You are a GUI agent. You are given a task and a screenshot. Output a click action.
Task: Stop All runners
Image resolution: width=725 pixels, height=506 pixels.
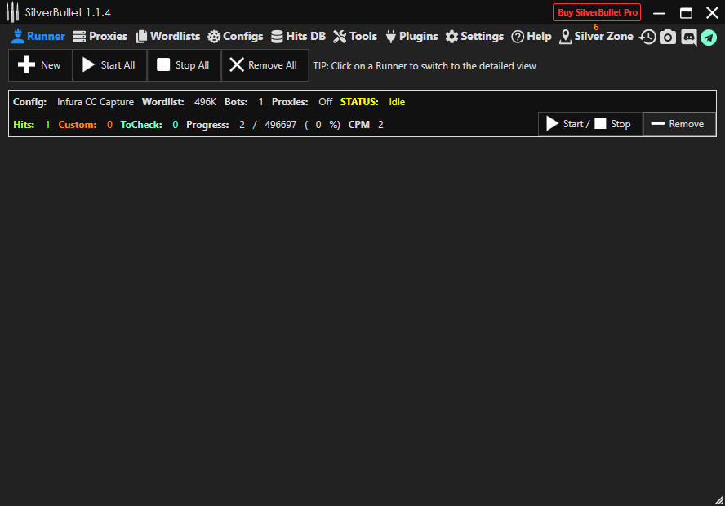coord(184,65)
